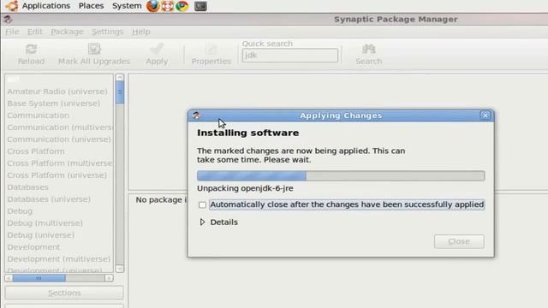Select the Databases section
The image size is (548, 308).
(x=27, y=187)
